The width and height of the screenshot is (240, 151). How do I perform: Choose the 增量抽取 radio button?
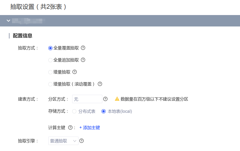pos(50,72)
